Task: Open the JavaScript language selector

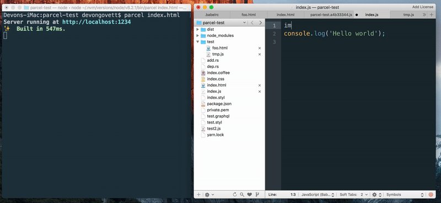Action: click(x=318, y=195)
